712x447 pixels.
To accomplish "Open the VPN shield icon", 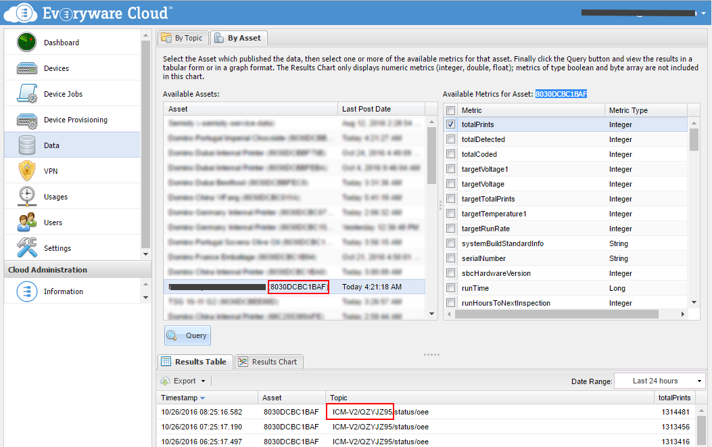I will [x=27, y=171].
